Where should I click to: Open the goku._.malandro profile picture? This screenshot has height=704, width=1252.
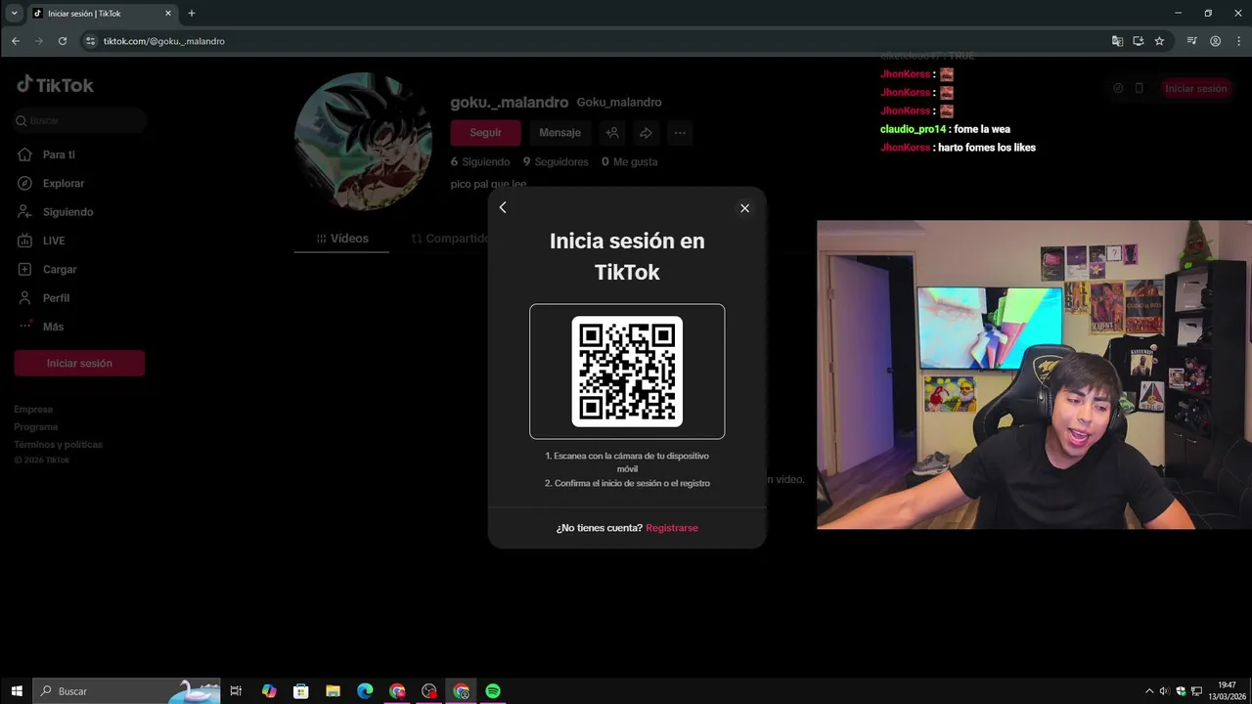click(x=363, y=141)
